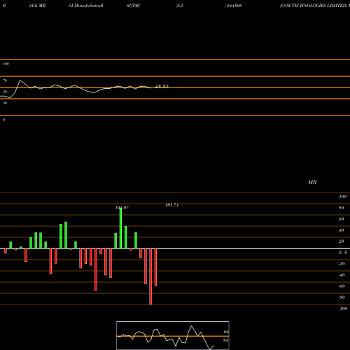This screenshot has width=350, height=350.
Task: Click the -60 label on MR axis
Action: point(342,286)
